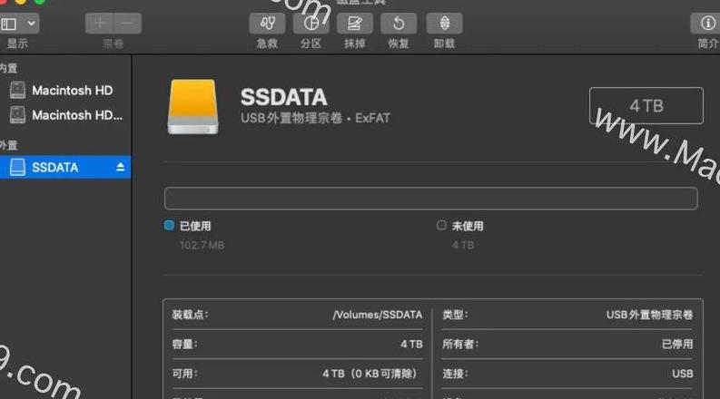Eject the SSDATA drive

[x=121, y=167]
